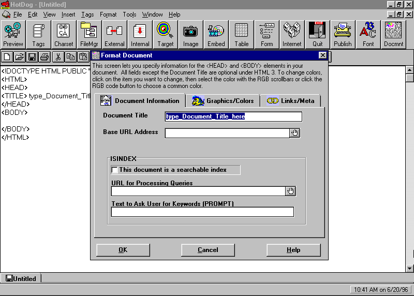
Task: Insert an External link
Action: coord(114,35)
